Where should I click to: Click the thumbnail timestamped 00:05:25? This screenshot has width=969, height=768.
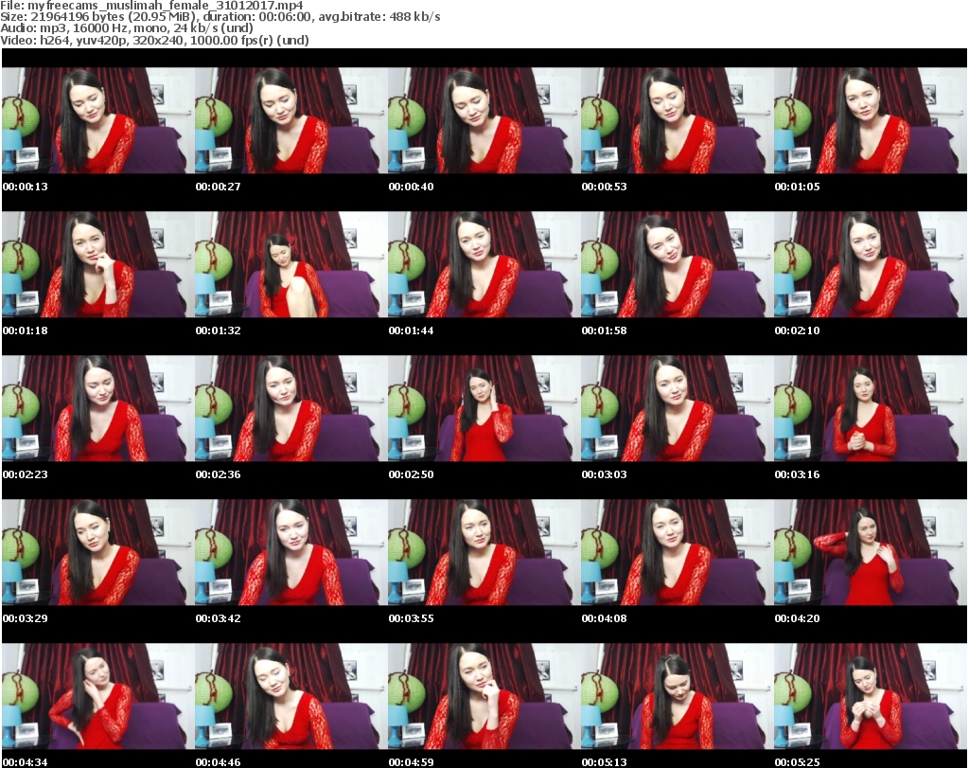[871, 696]
